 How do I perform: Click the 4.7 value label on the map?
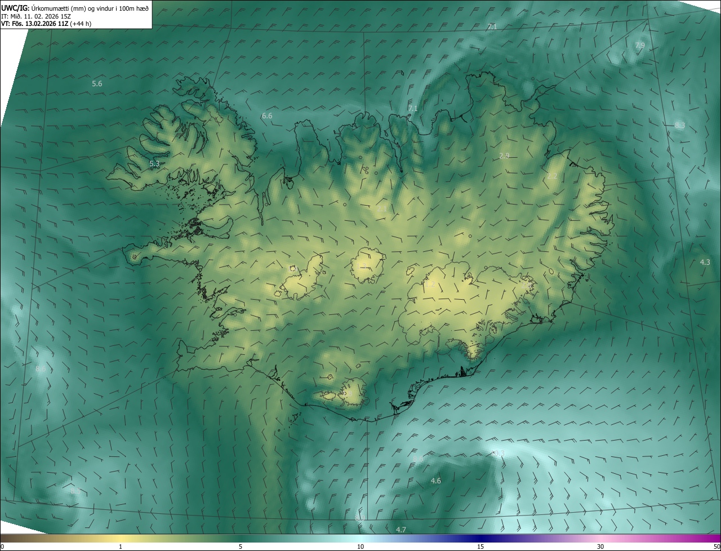click(401, 530)
